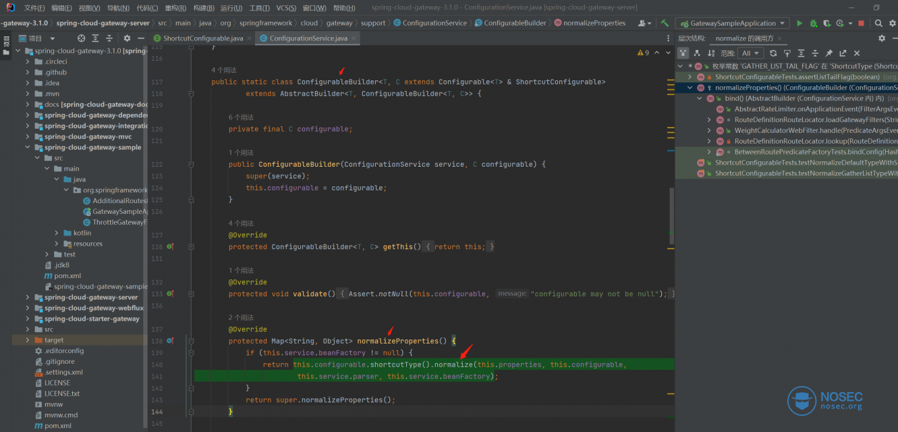This screenshot has width=898, height=432.
Task: Click autoscroll to source icon in hierarchy
Action: click(x=787, y=53)
